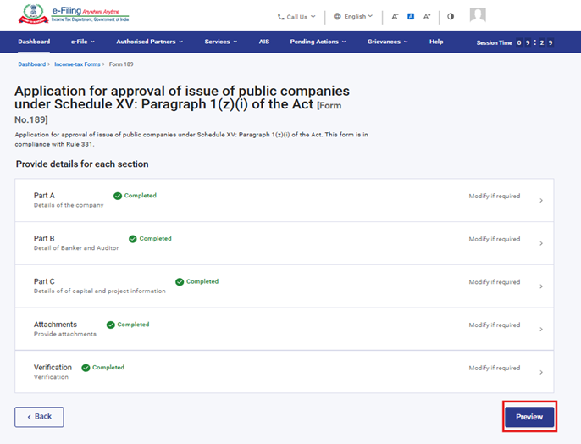581x444 pixels.
Task: Open Income-tax Forms breadcrumb link
Action: 77,64
